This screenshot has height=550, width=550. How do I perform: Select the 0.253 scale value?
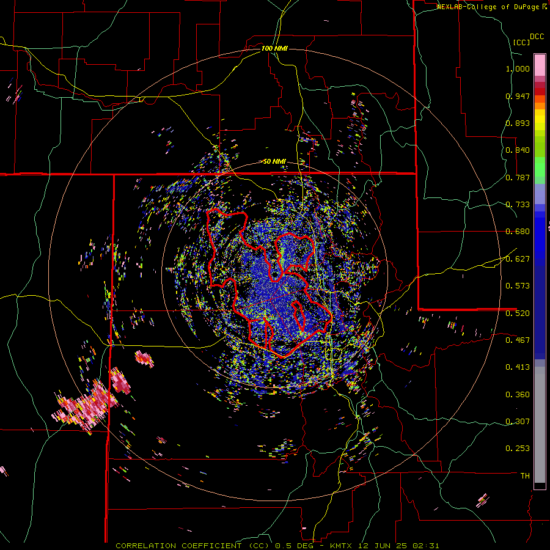click(518, 449)
